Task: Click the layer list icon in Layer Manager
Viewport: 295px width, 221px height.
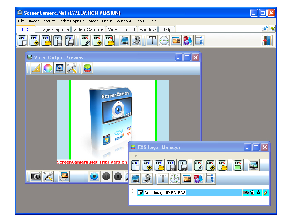Action: click(210, 179)
